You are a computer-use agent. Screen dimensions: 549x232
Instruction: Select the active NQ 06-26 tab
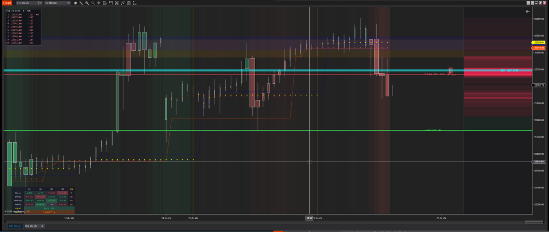[x=16, y=226]
